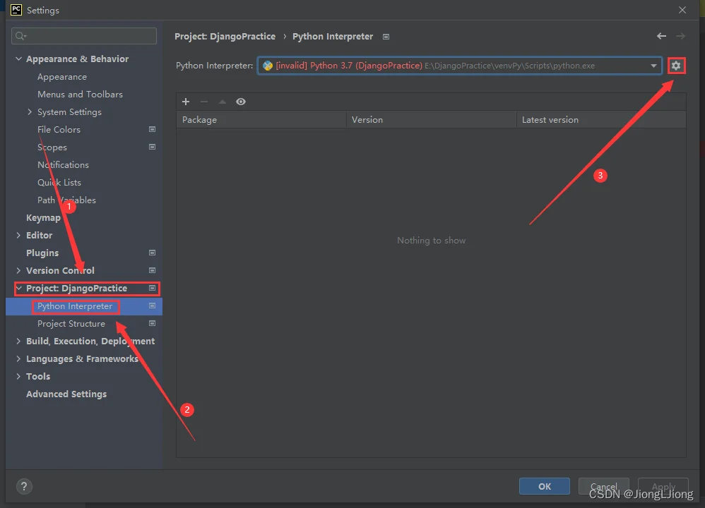Click the PyCharm logo in title bar
Viewport: 705px width, 508px height.
(x=16, y=10)
